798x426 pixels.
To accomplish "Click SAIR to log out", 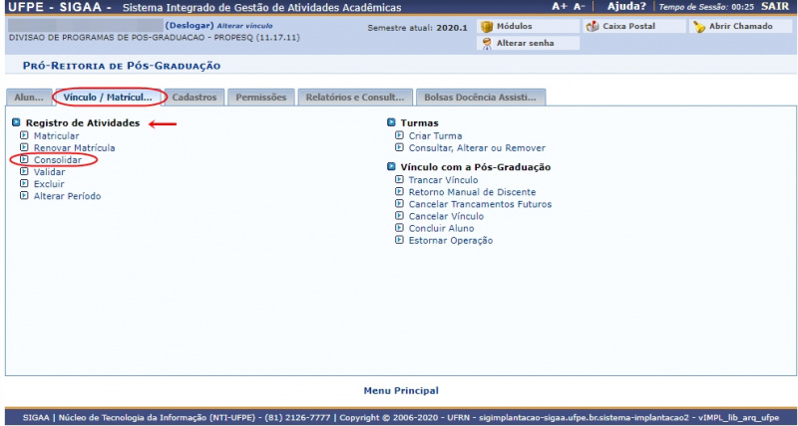I will pos(774,6).
